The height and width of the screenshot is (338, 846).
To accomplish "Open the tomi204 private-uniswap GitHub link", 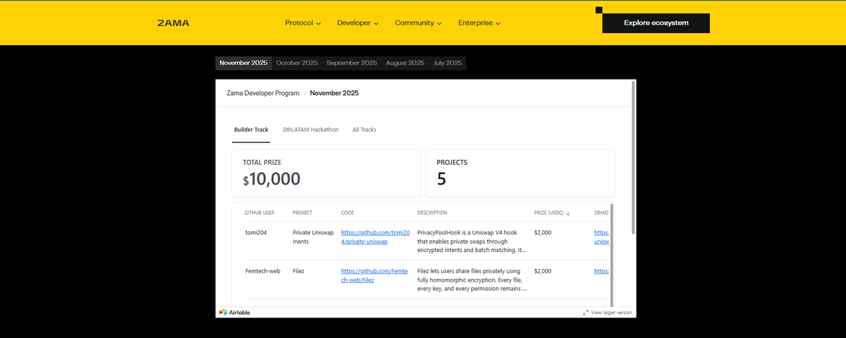I will click(x=376, y=237).
